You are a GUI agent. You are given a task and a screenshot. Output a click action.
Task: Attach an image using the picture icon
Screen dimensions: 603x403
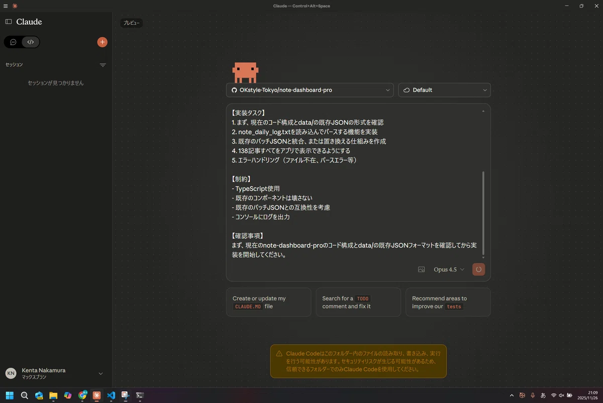tap(422, 269)
